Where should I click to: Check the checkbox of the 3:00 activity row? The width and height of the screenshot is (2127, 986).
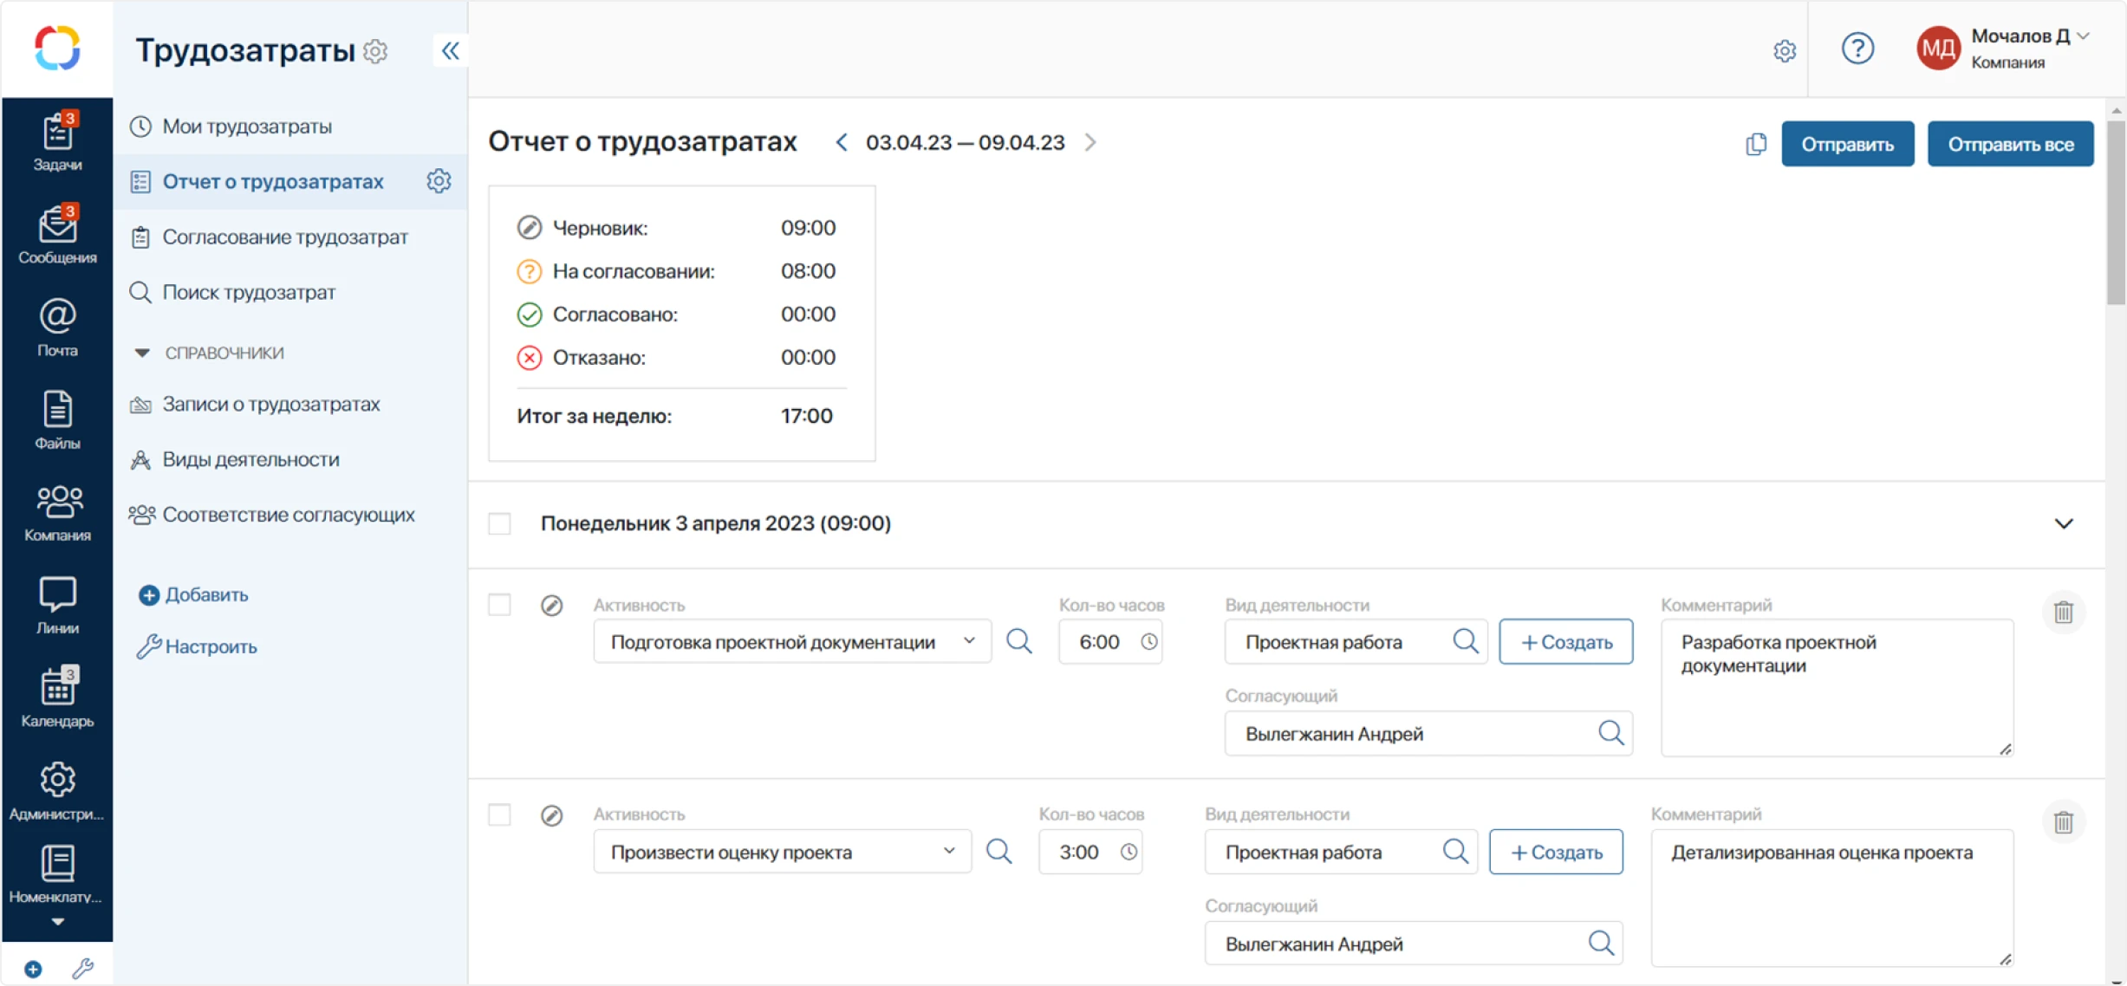pos(500,814)
